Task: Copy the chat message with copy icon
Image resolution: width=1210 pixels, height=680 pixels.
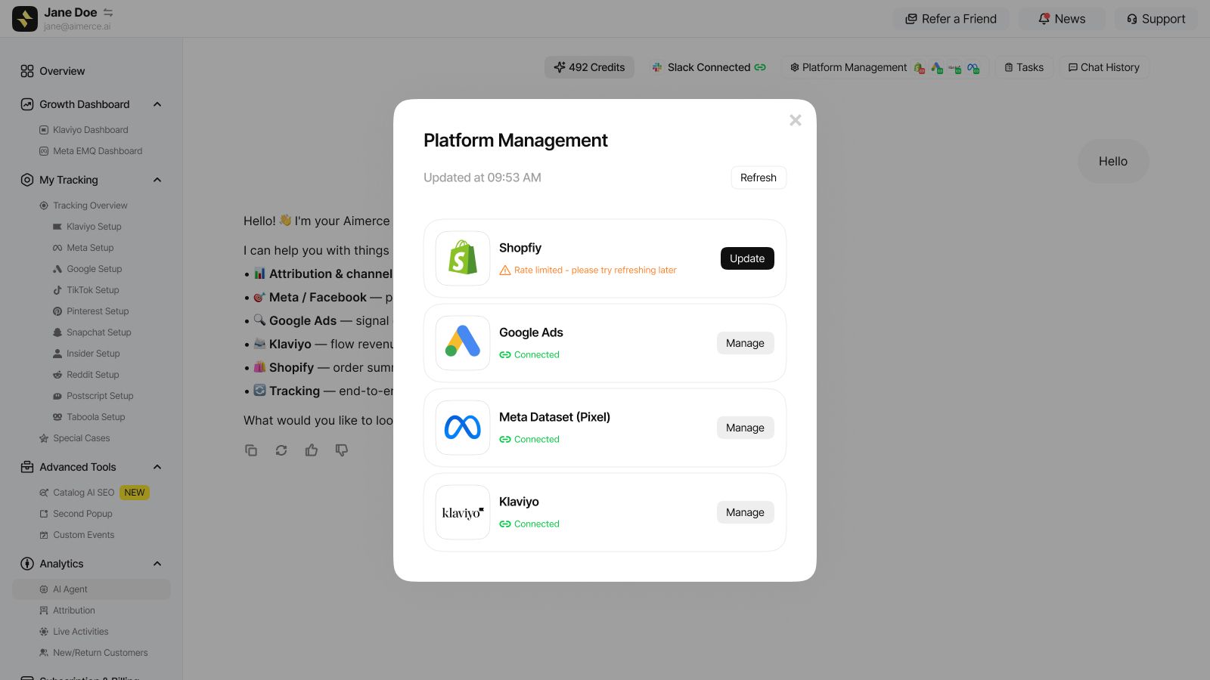Action: pos(251,450)
